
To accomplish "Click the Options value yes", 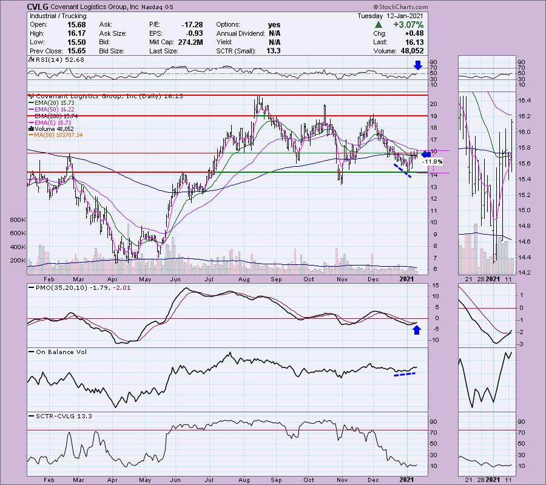I will click(274, 25).
